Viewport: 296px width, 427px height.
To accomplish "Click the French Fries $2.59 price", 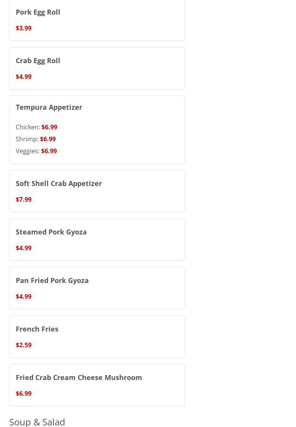I will [x=24, y=345].
